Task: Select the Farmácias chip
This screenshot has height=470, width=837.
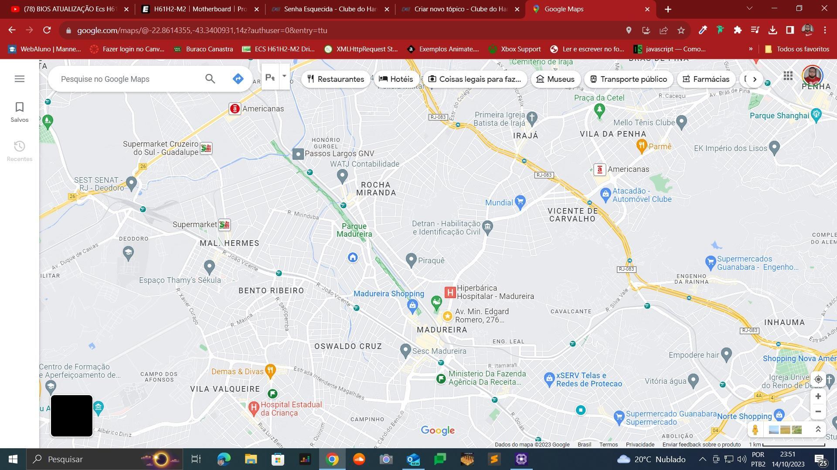Action: tap(706, 79)
